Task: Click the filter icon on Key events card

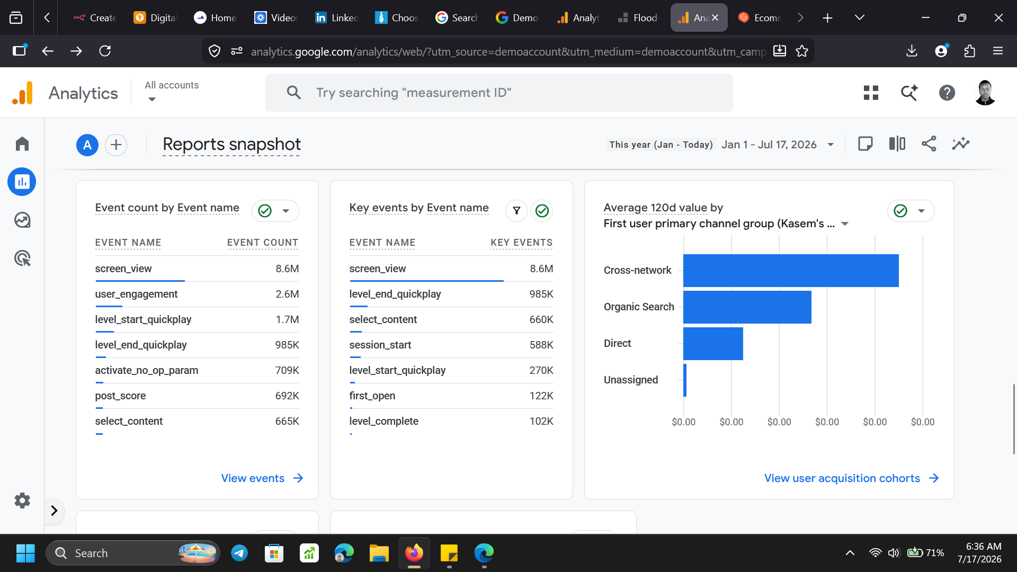Action: pyautogui.click(x=516, y=211)
